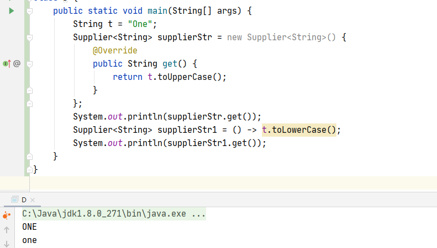Click the ONE output line in console

pyautogui.click(x=30, y=227)
